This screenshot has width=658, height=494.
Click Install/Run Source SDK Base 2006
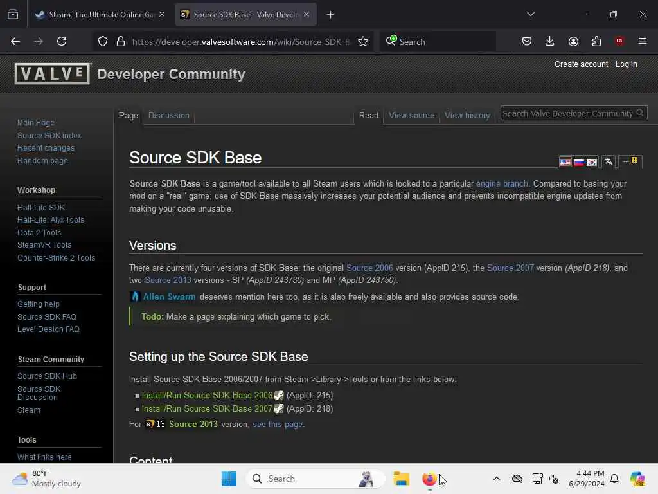pos(207,396)
